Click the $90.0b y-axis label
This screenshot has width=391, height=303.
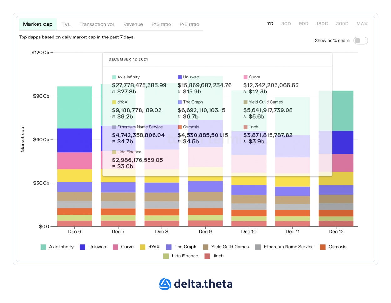tap(41, 96)
